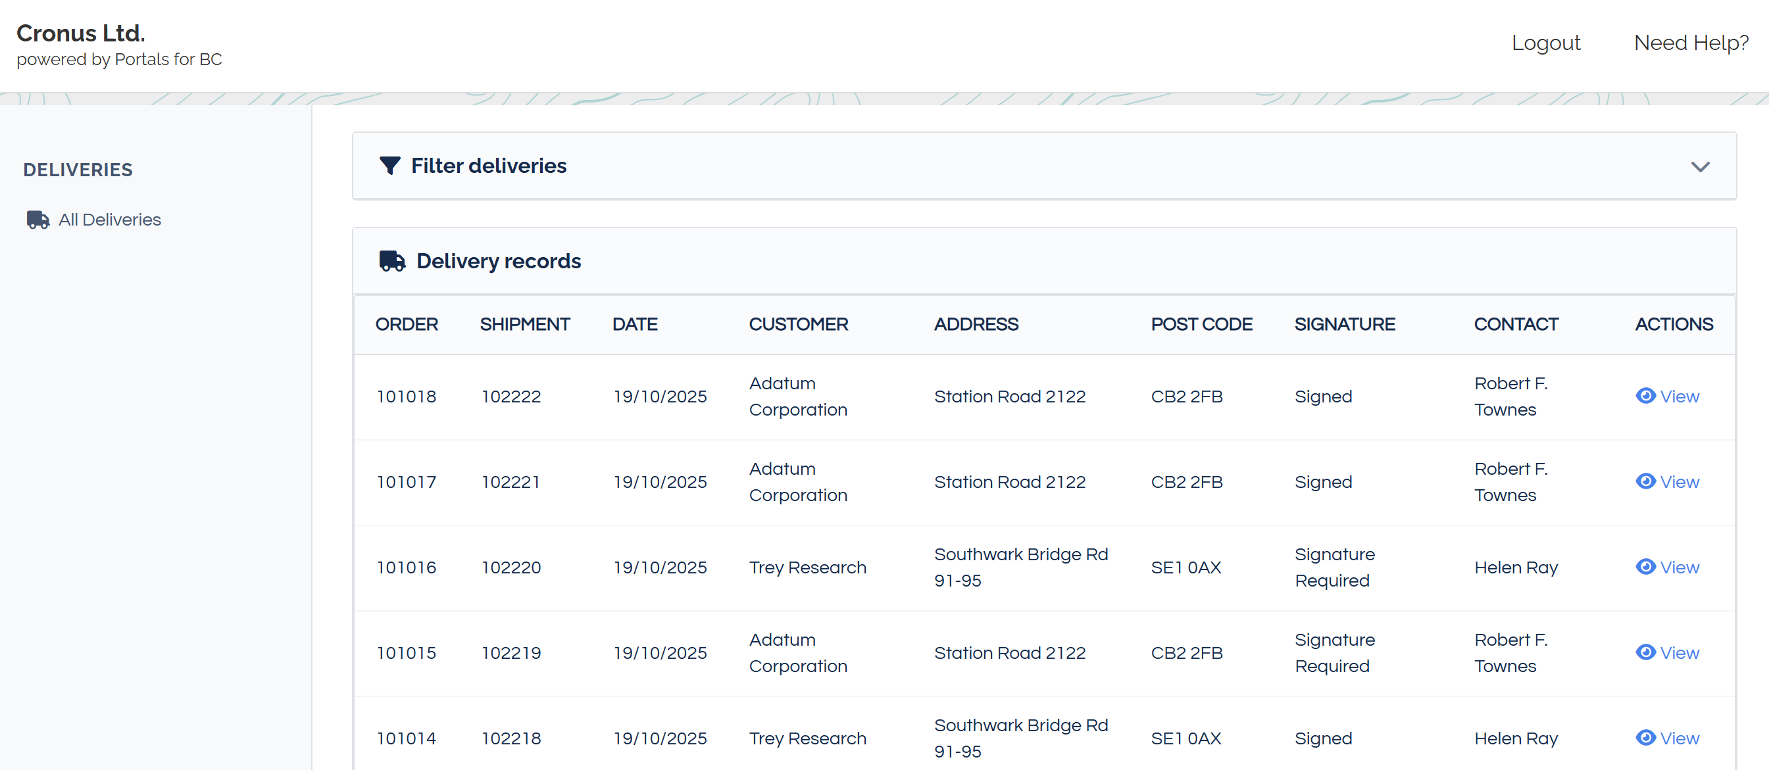Screen dimensions: 1769x770
Task: Click the eye icon for order 101017
Action: click(x=1646, y=481)
